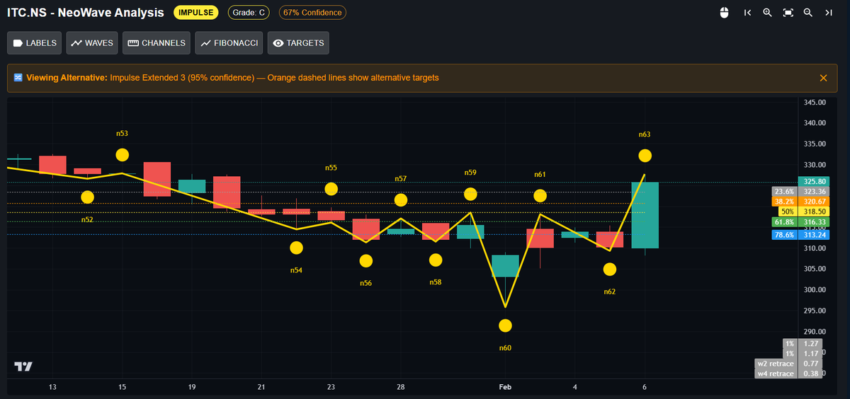
Task: Select wave point n52 marker
Action: [87, 197]
